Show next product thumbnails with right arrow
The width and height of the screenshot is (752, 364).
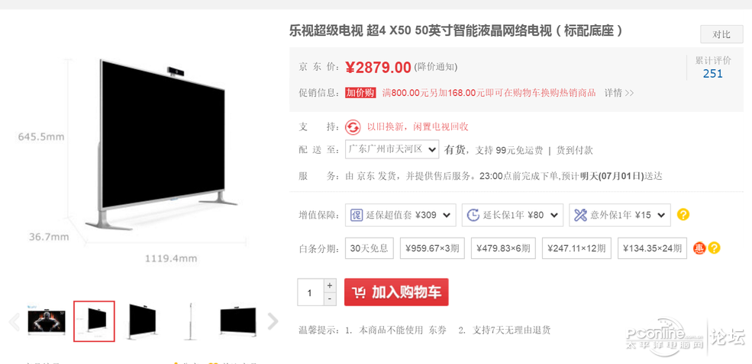pos(273,321)
